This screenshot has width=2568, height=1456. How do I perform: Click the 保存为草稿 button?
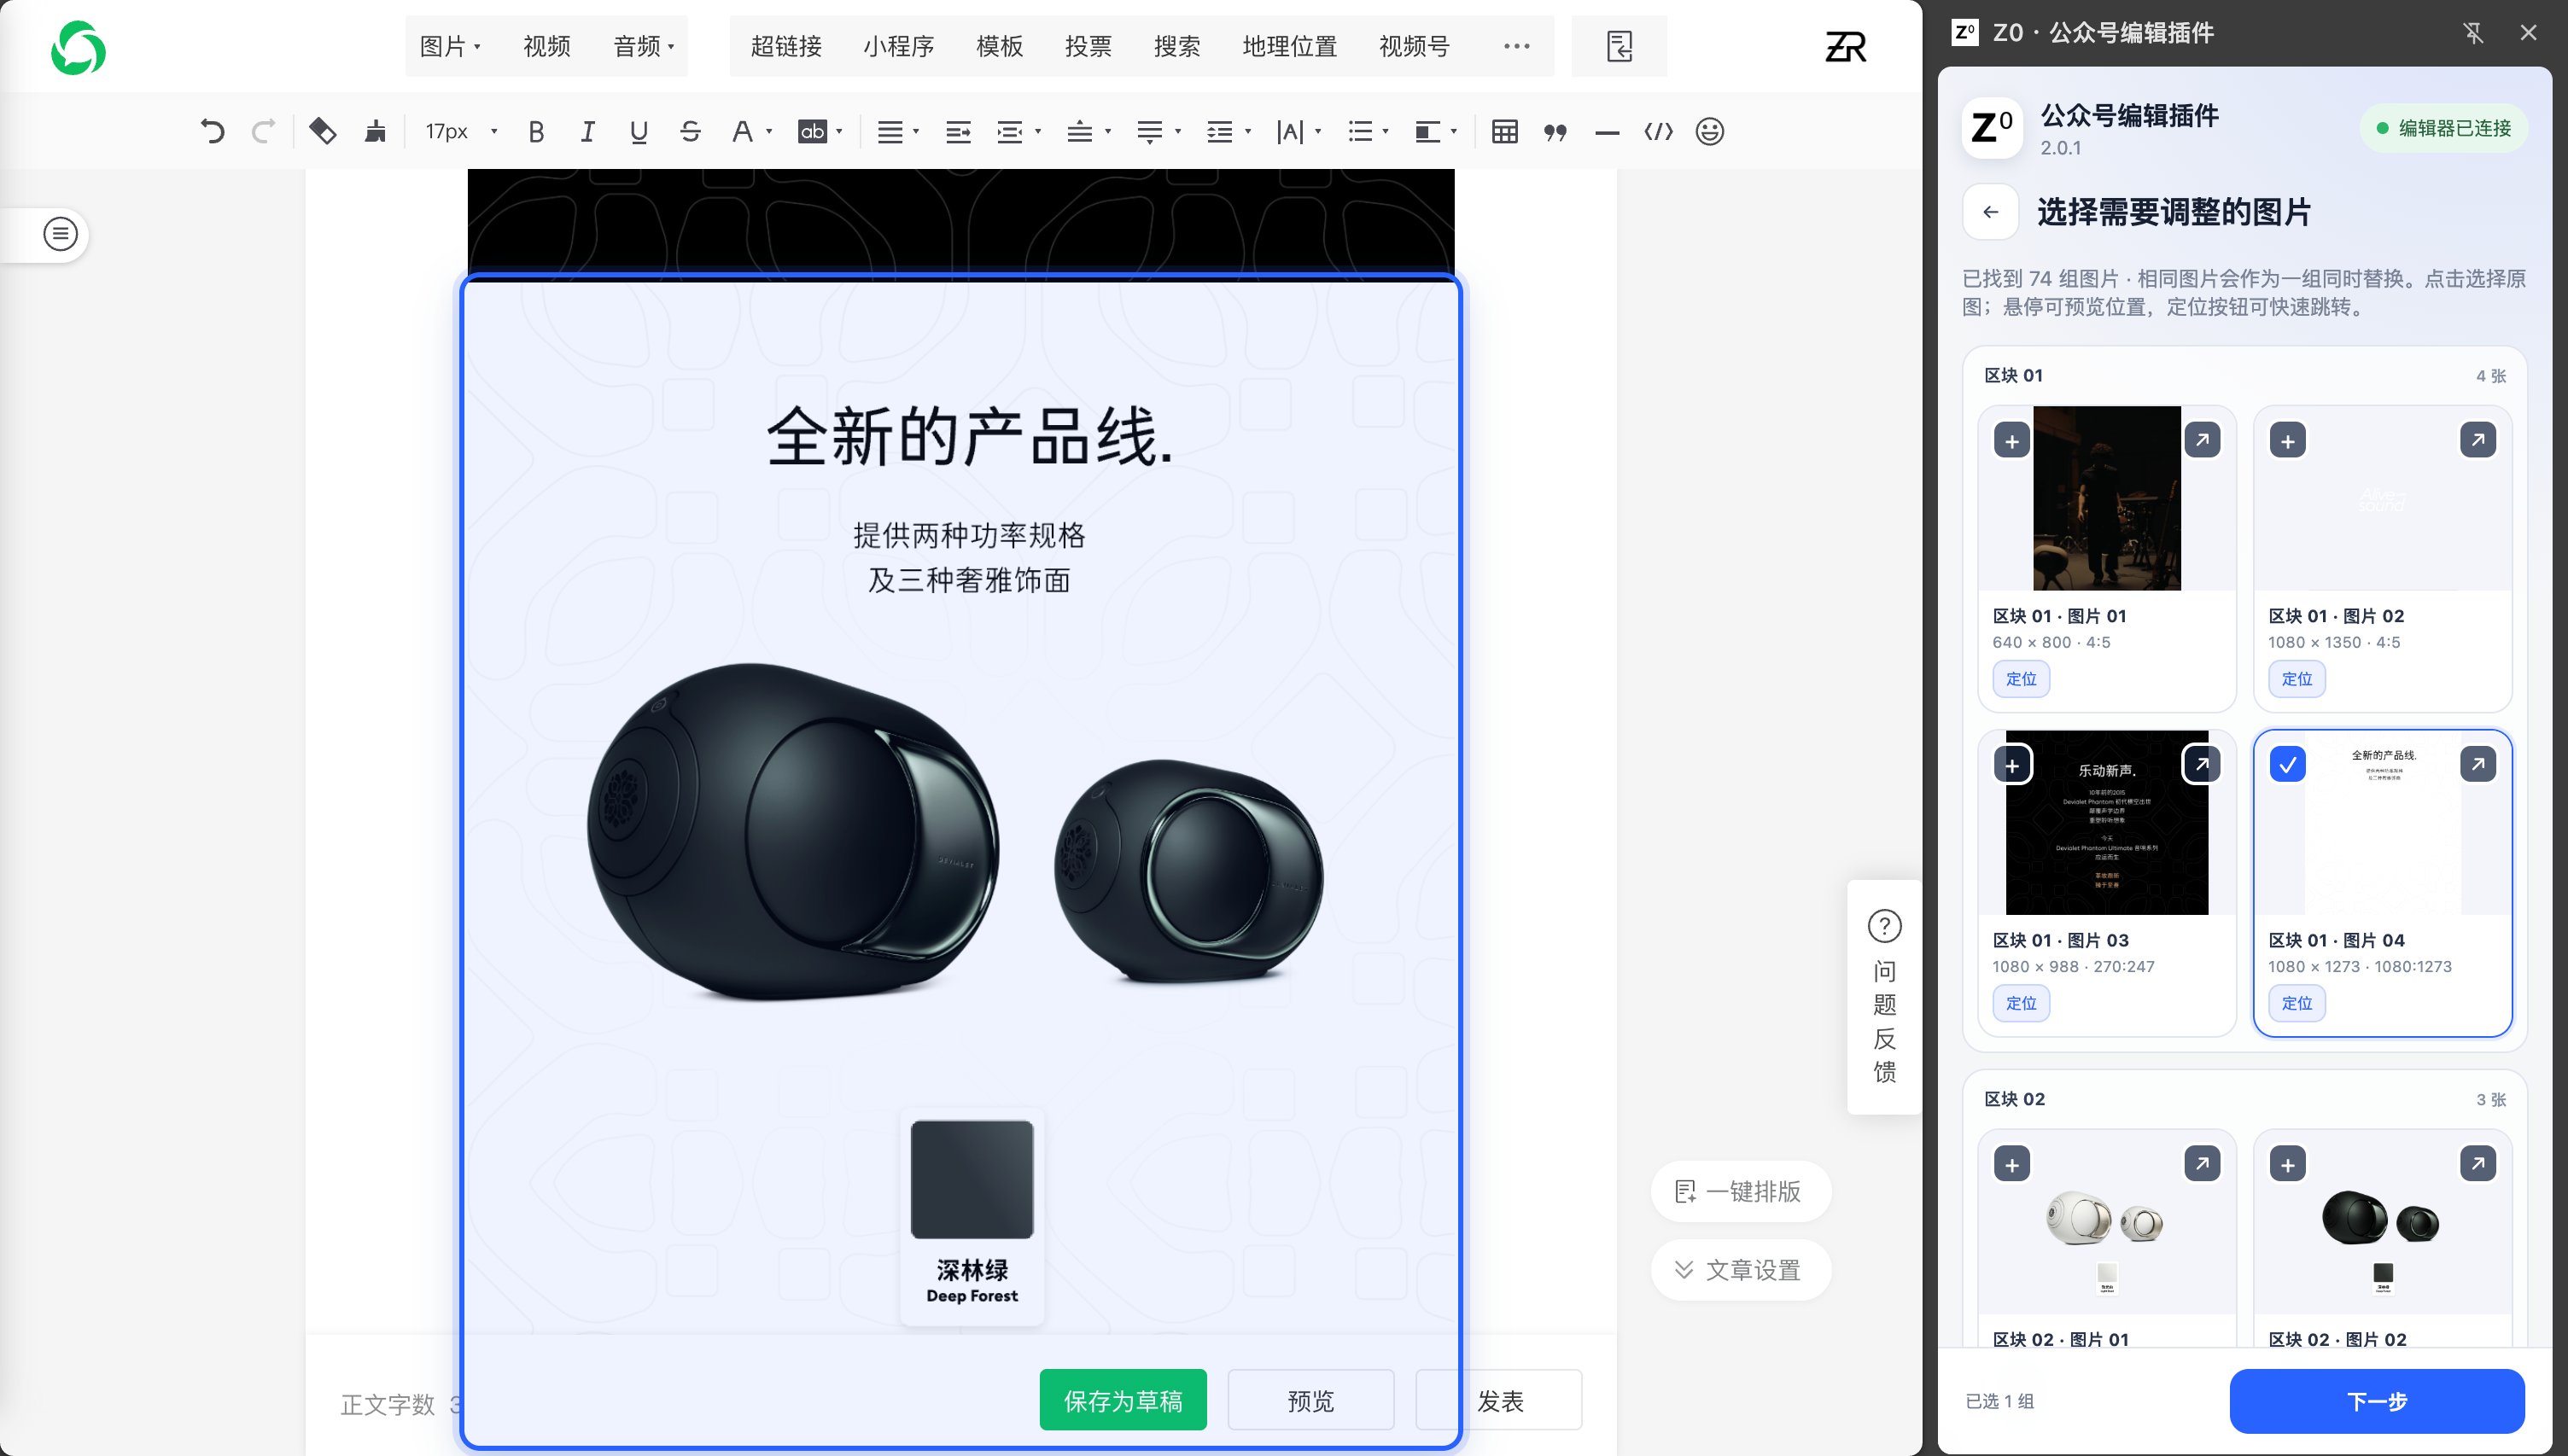pos(1122,1399)
